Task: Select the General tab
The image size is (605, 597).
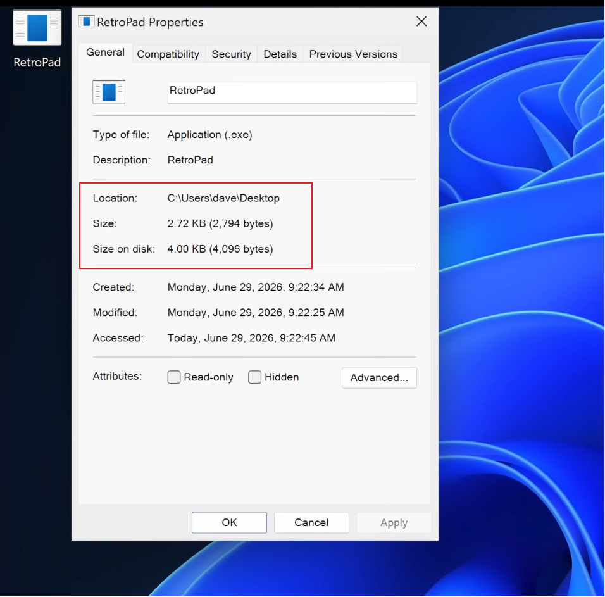Action: coord(105,53)
